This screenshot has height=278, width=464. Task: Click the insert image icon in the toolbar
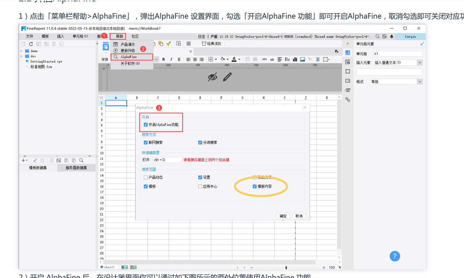tap(303, 59)
